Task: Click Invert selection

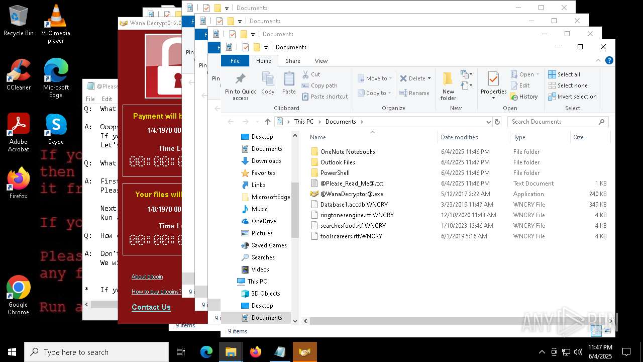Action: (572, 97)
